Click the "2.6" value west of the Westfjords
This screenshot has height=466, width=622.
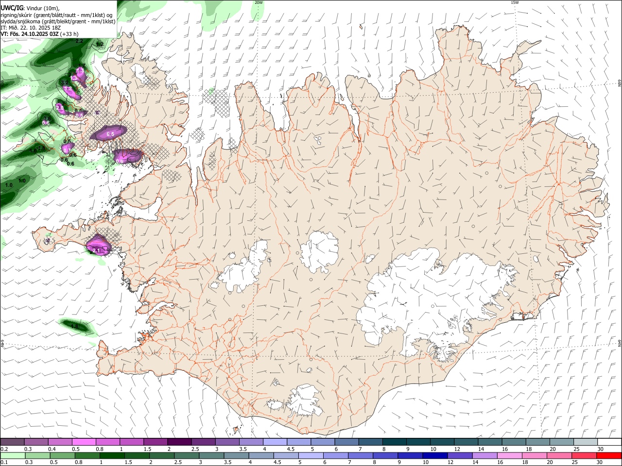[47, 118]
